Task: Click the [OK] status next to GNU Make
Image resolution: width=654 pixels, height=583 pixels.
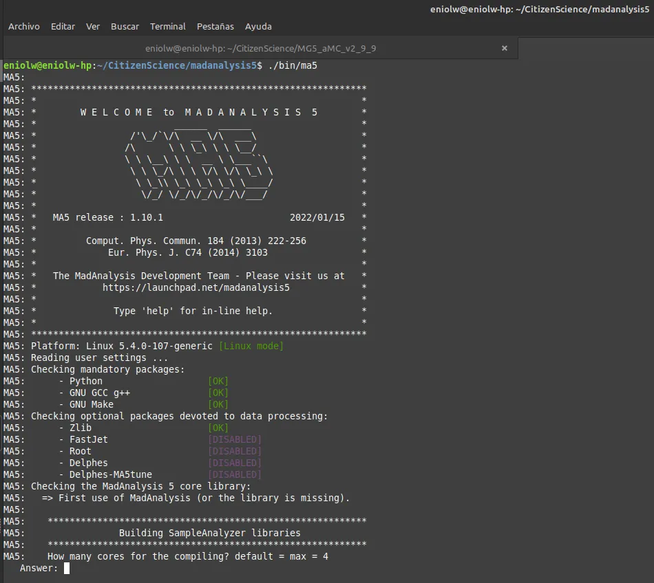Action: pyautogui.click(x=218, y=404)
